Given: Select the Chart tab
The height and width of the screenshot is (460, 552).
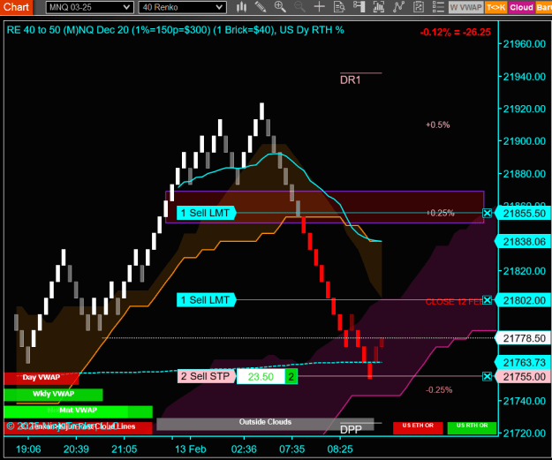Looking at the screenshot, I should click(x=16, y=7).
